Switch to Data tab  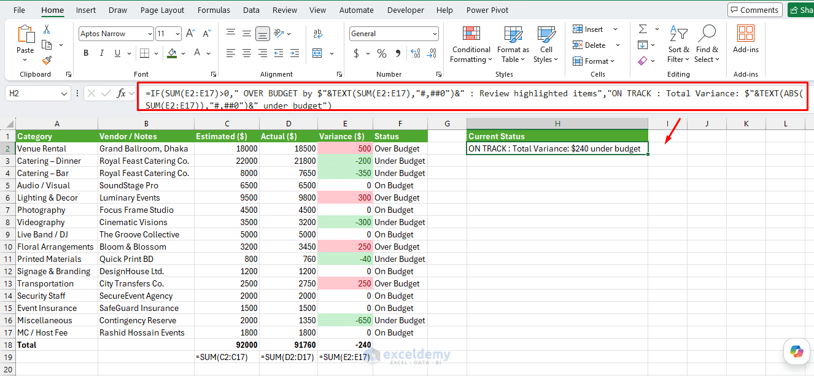pyautogui.click(x=251, y=10)
